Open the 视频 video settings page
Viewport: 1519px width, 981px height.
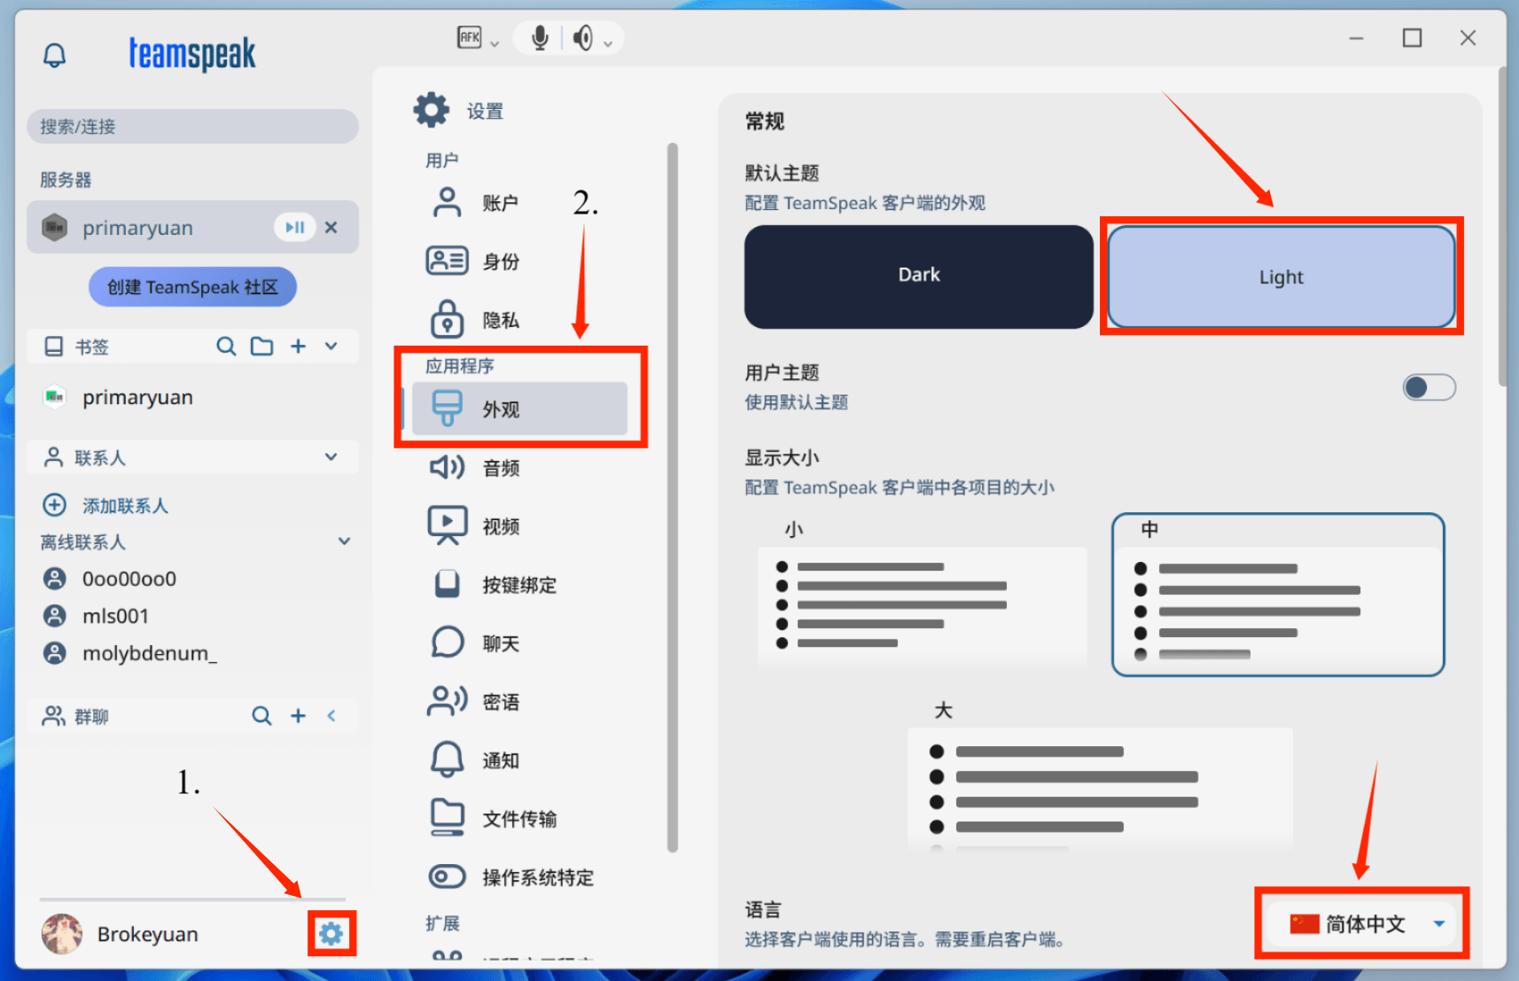click(x=519, y=526)
